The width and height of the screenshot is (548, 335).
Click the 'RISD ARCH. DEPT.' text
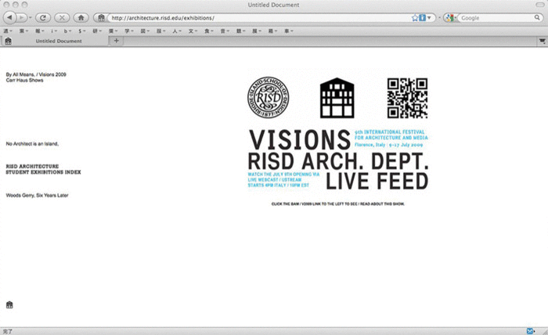click(x=338, y=161)
